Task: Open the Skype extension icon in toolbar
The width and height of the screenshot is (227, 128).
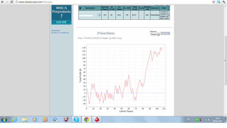Action: pyautogui.click(x=219, y=2)
